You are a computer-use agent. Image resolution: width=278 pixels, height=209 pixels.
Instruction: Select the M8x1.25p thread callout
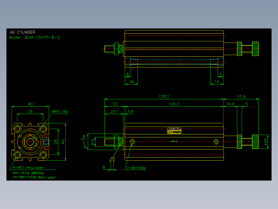click(x=60, y=111)
